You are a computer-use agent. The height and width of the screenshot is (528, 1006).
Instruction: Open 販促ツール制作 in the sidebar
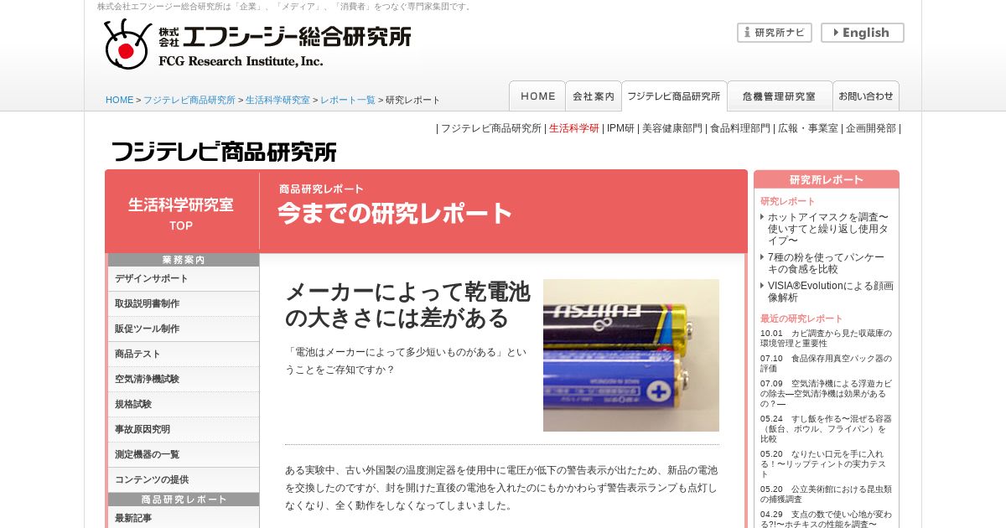coord(184,329)
